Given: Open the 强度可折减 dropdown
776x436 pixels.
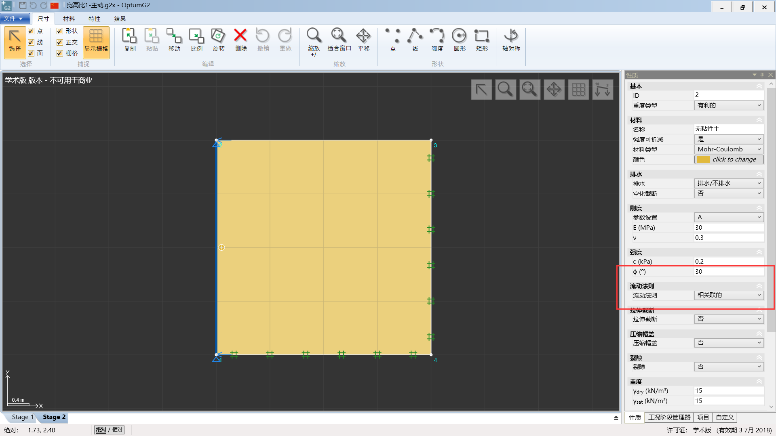Looking at the screenshot, I should click(729, 139).
